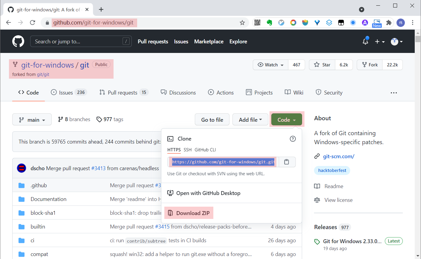The height and width of the screenshot is (259, 421).
Task: Select the SSH clone tab
Action: point(188,150)
